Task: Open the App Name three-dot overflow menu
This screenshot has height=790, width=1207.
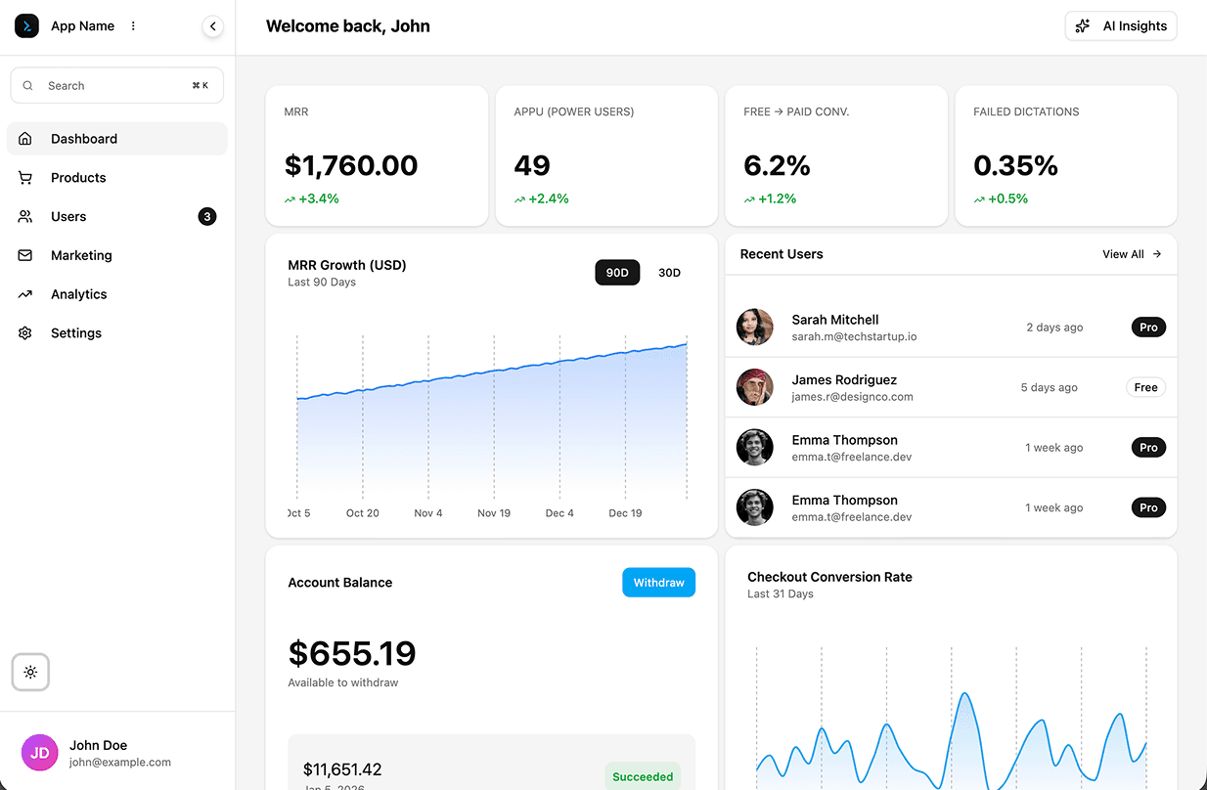Action: pyautogui.click(x=133, y=25)
